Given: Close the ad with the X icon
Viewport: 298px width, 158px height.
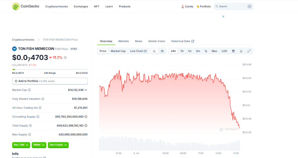Looking at the screenshot, I should (x=223, y=17).
